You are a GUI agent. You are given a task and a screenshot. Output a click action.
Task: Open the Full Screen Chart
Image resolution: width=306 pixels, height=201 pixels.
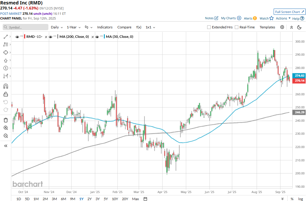coord(289,12)
